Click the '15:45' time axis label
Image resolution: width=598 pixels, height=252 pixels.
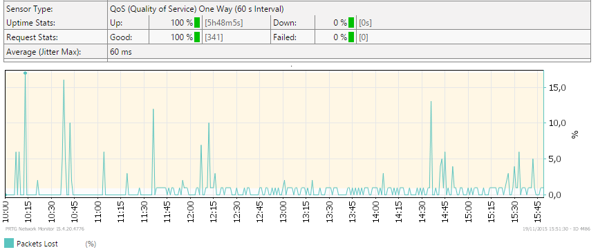(538, 213)
